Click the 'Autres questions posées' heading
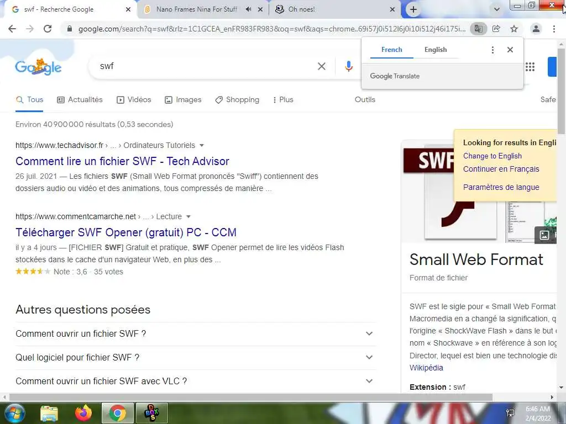 (83, 310)
